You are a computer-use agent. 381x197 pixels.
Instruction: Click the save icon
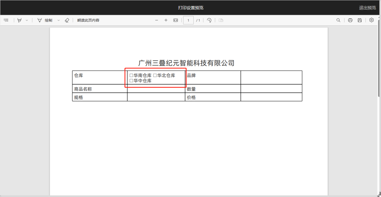359,20
